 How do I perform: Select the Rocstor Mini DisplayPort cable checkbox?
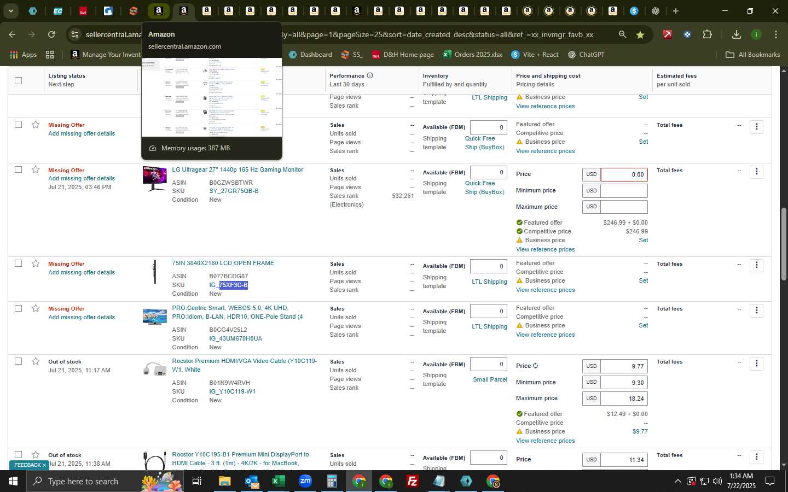point(18,455)
